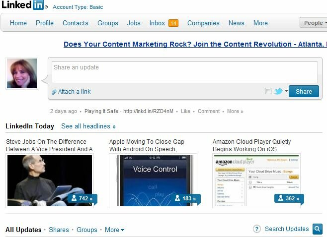Viewport: 327px width, 237px height.
Task: Select the Groups updates filter
Action: (x=87, y=230)
